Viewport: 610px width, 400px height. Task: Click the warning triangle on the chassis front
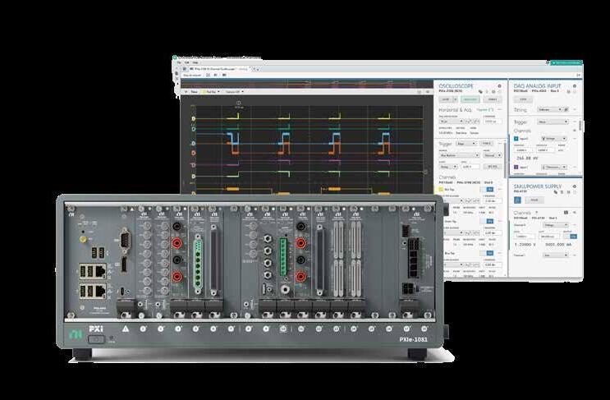tap(126, 329)
